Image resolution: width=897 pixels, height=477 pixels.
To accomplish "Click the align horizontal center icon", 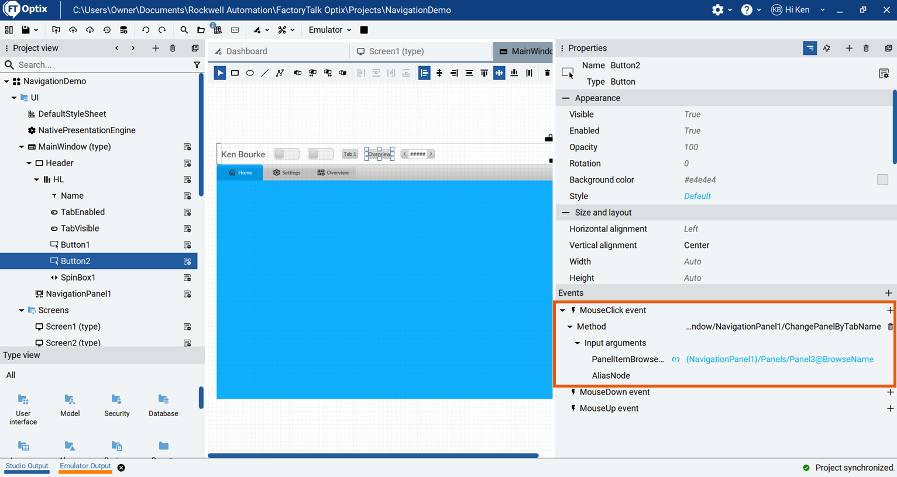I will pos(439,73).
